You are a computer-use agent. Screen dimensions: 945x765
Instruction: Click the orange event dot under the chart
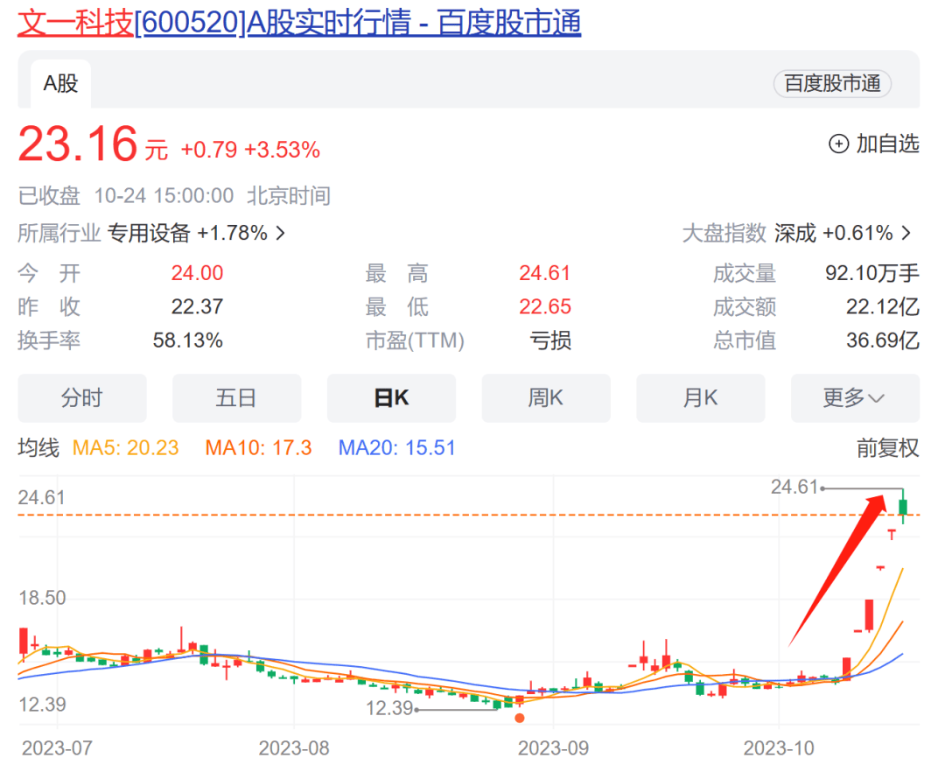(520, 718)
